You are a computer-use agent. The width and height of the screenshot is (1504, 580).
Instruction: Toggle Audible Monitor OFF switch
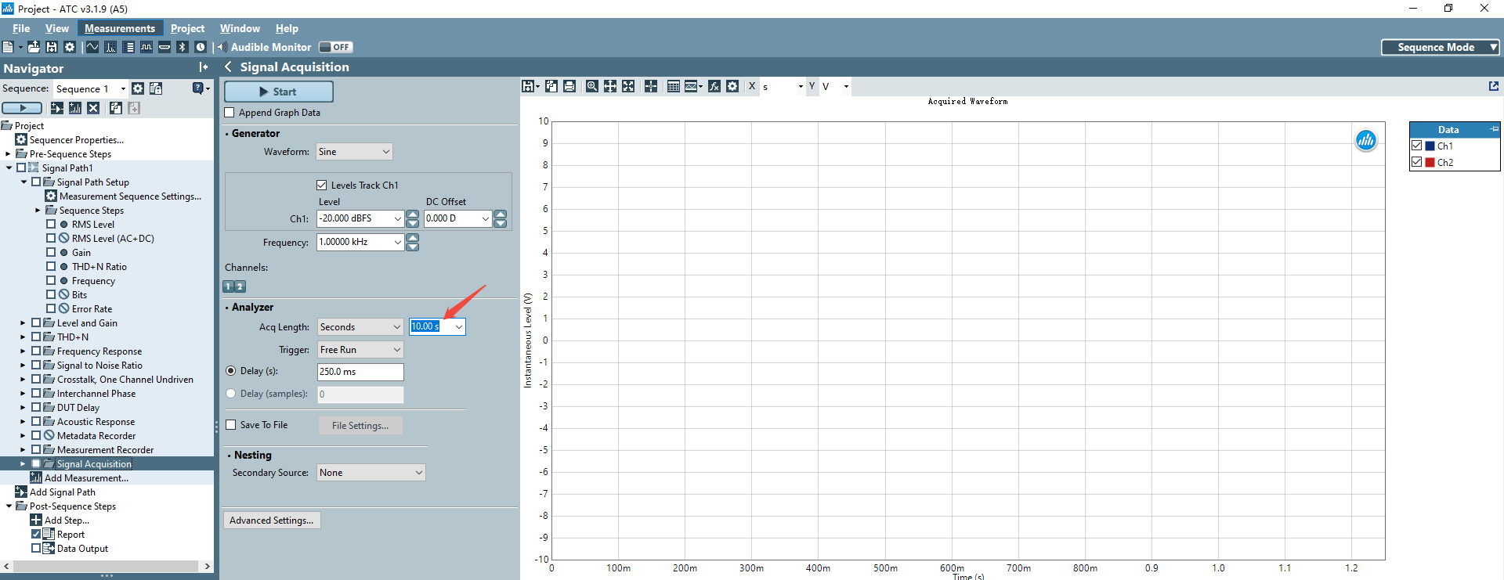pos(336,47)
